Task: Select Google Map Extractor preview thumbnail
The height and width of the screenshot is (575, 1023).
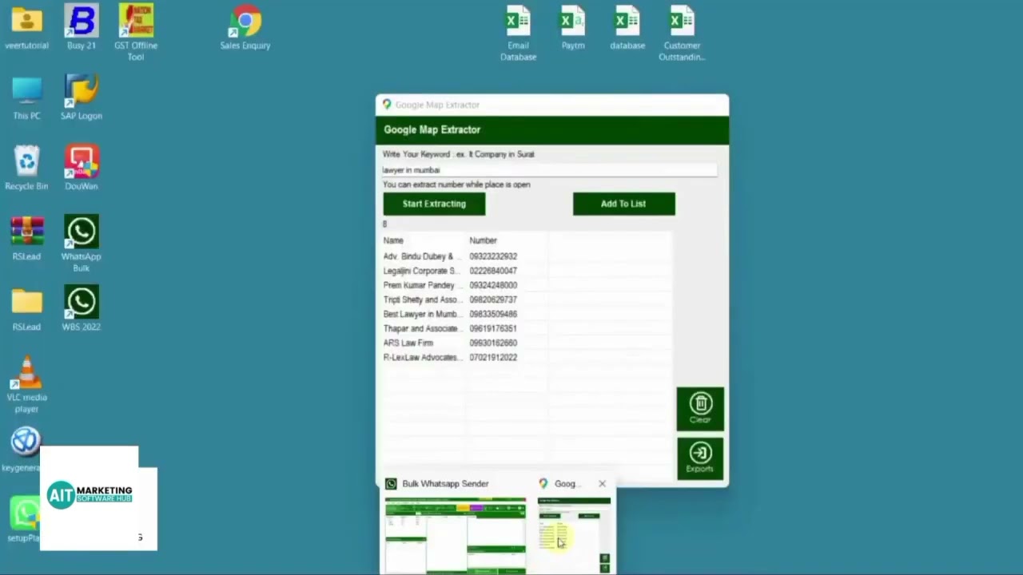Action: click(574, 535)
